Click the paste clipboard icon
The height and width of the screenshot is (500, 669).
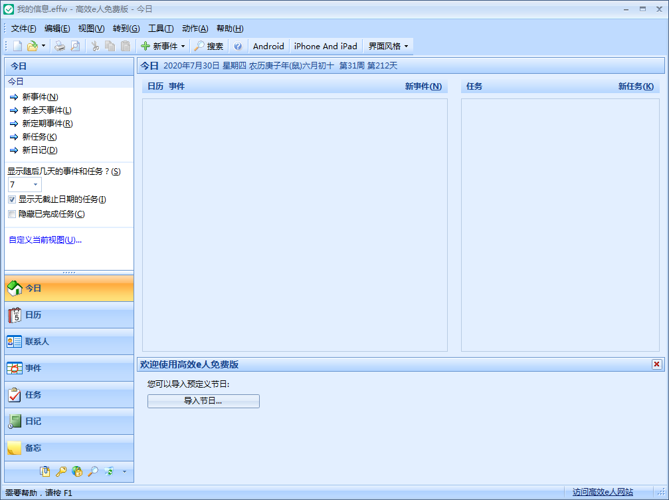pyautogui.click(x=126, y=46)
